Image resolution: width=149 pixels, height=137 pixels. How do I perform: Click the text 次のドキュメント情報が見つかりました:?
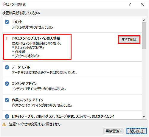pos(37,43)
